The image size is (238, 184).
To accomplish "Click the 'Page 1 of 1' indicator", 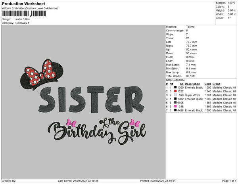I will click(x=229, y=181).
